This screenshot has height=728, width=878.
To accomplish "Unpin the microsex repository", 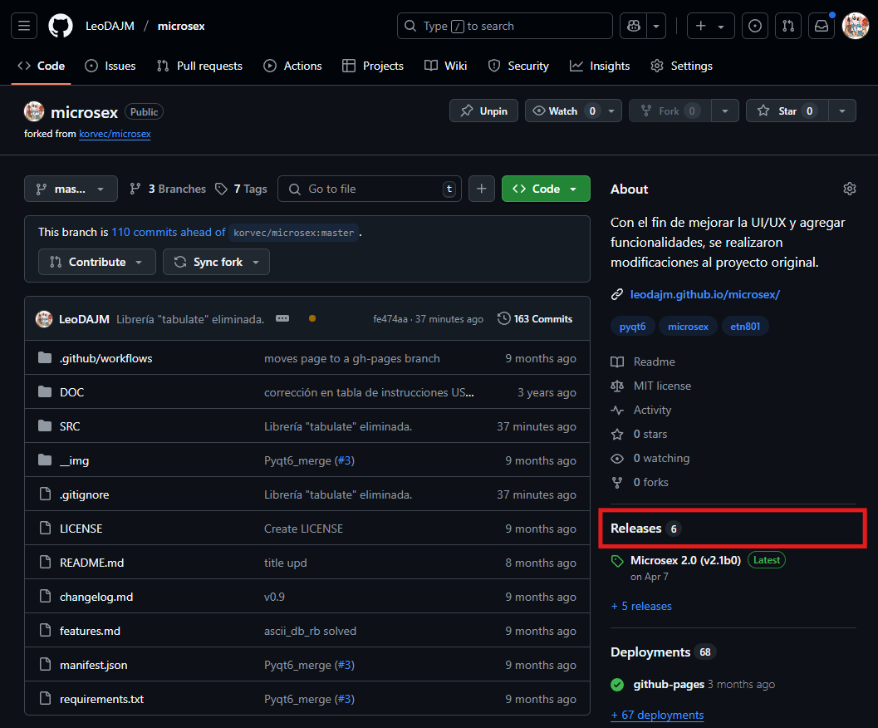I will click(x=483, y=111).
